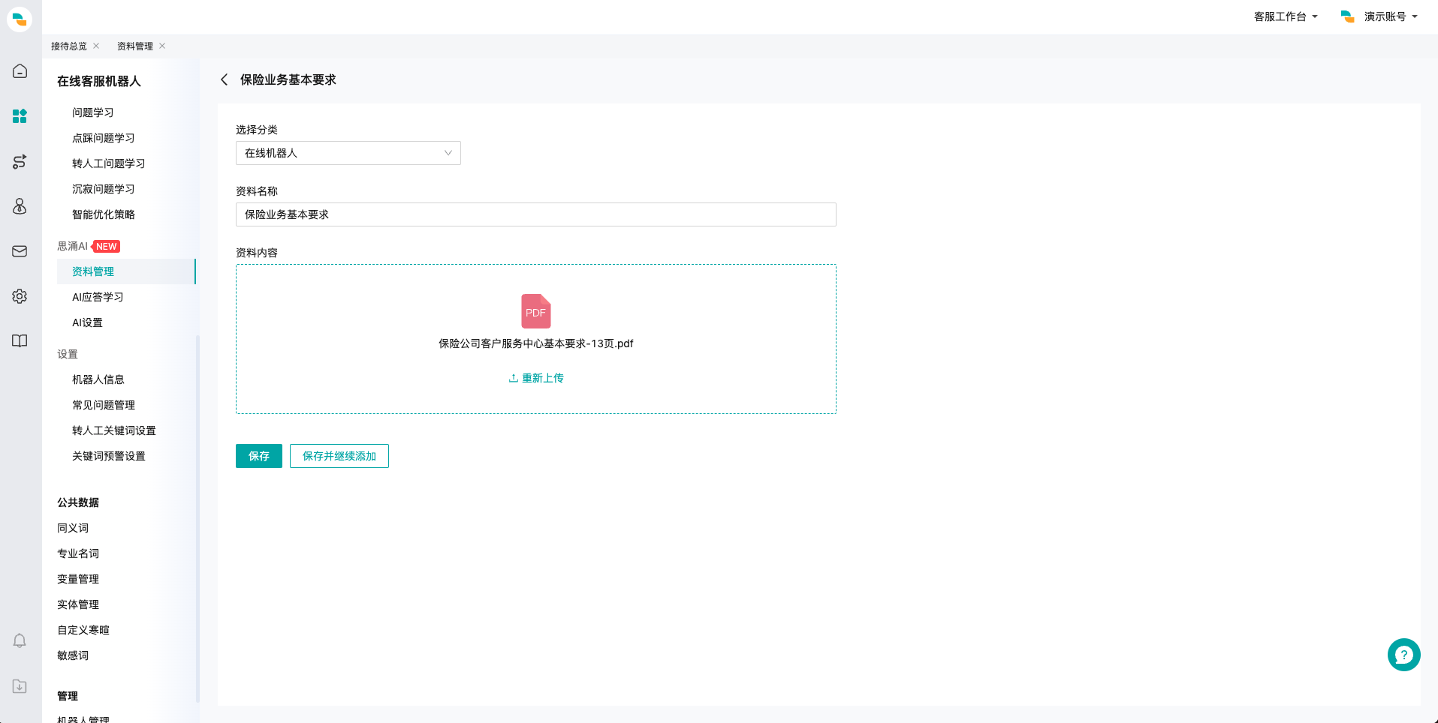Image resolution: width=1438 pixels, height=723 pixels.
Task: Open 智能优化策略 in the sidebar
Action: 104,214
